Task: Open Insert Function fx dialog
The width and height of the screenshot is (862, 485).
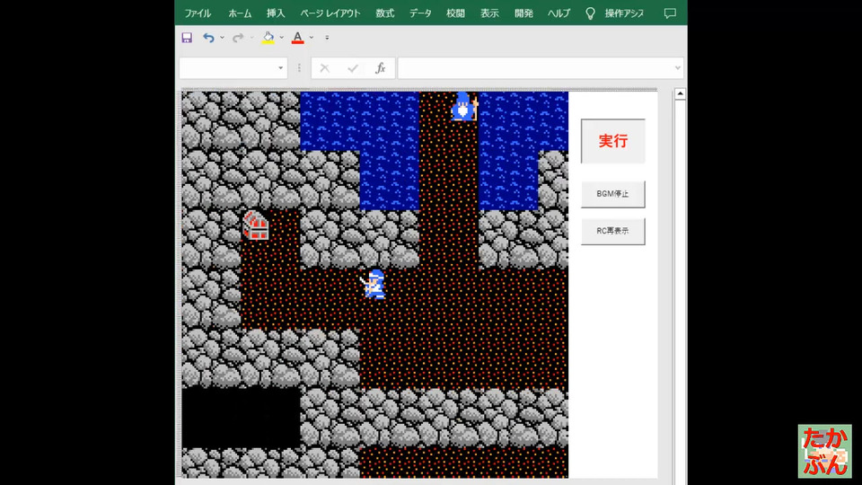Action: coord(381,68)
